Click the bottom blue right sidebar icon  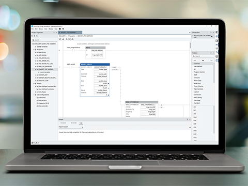click(216, 60)
